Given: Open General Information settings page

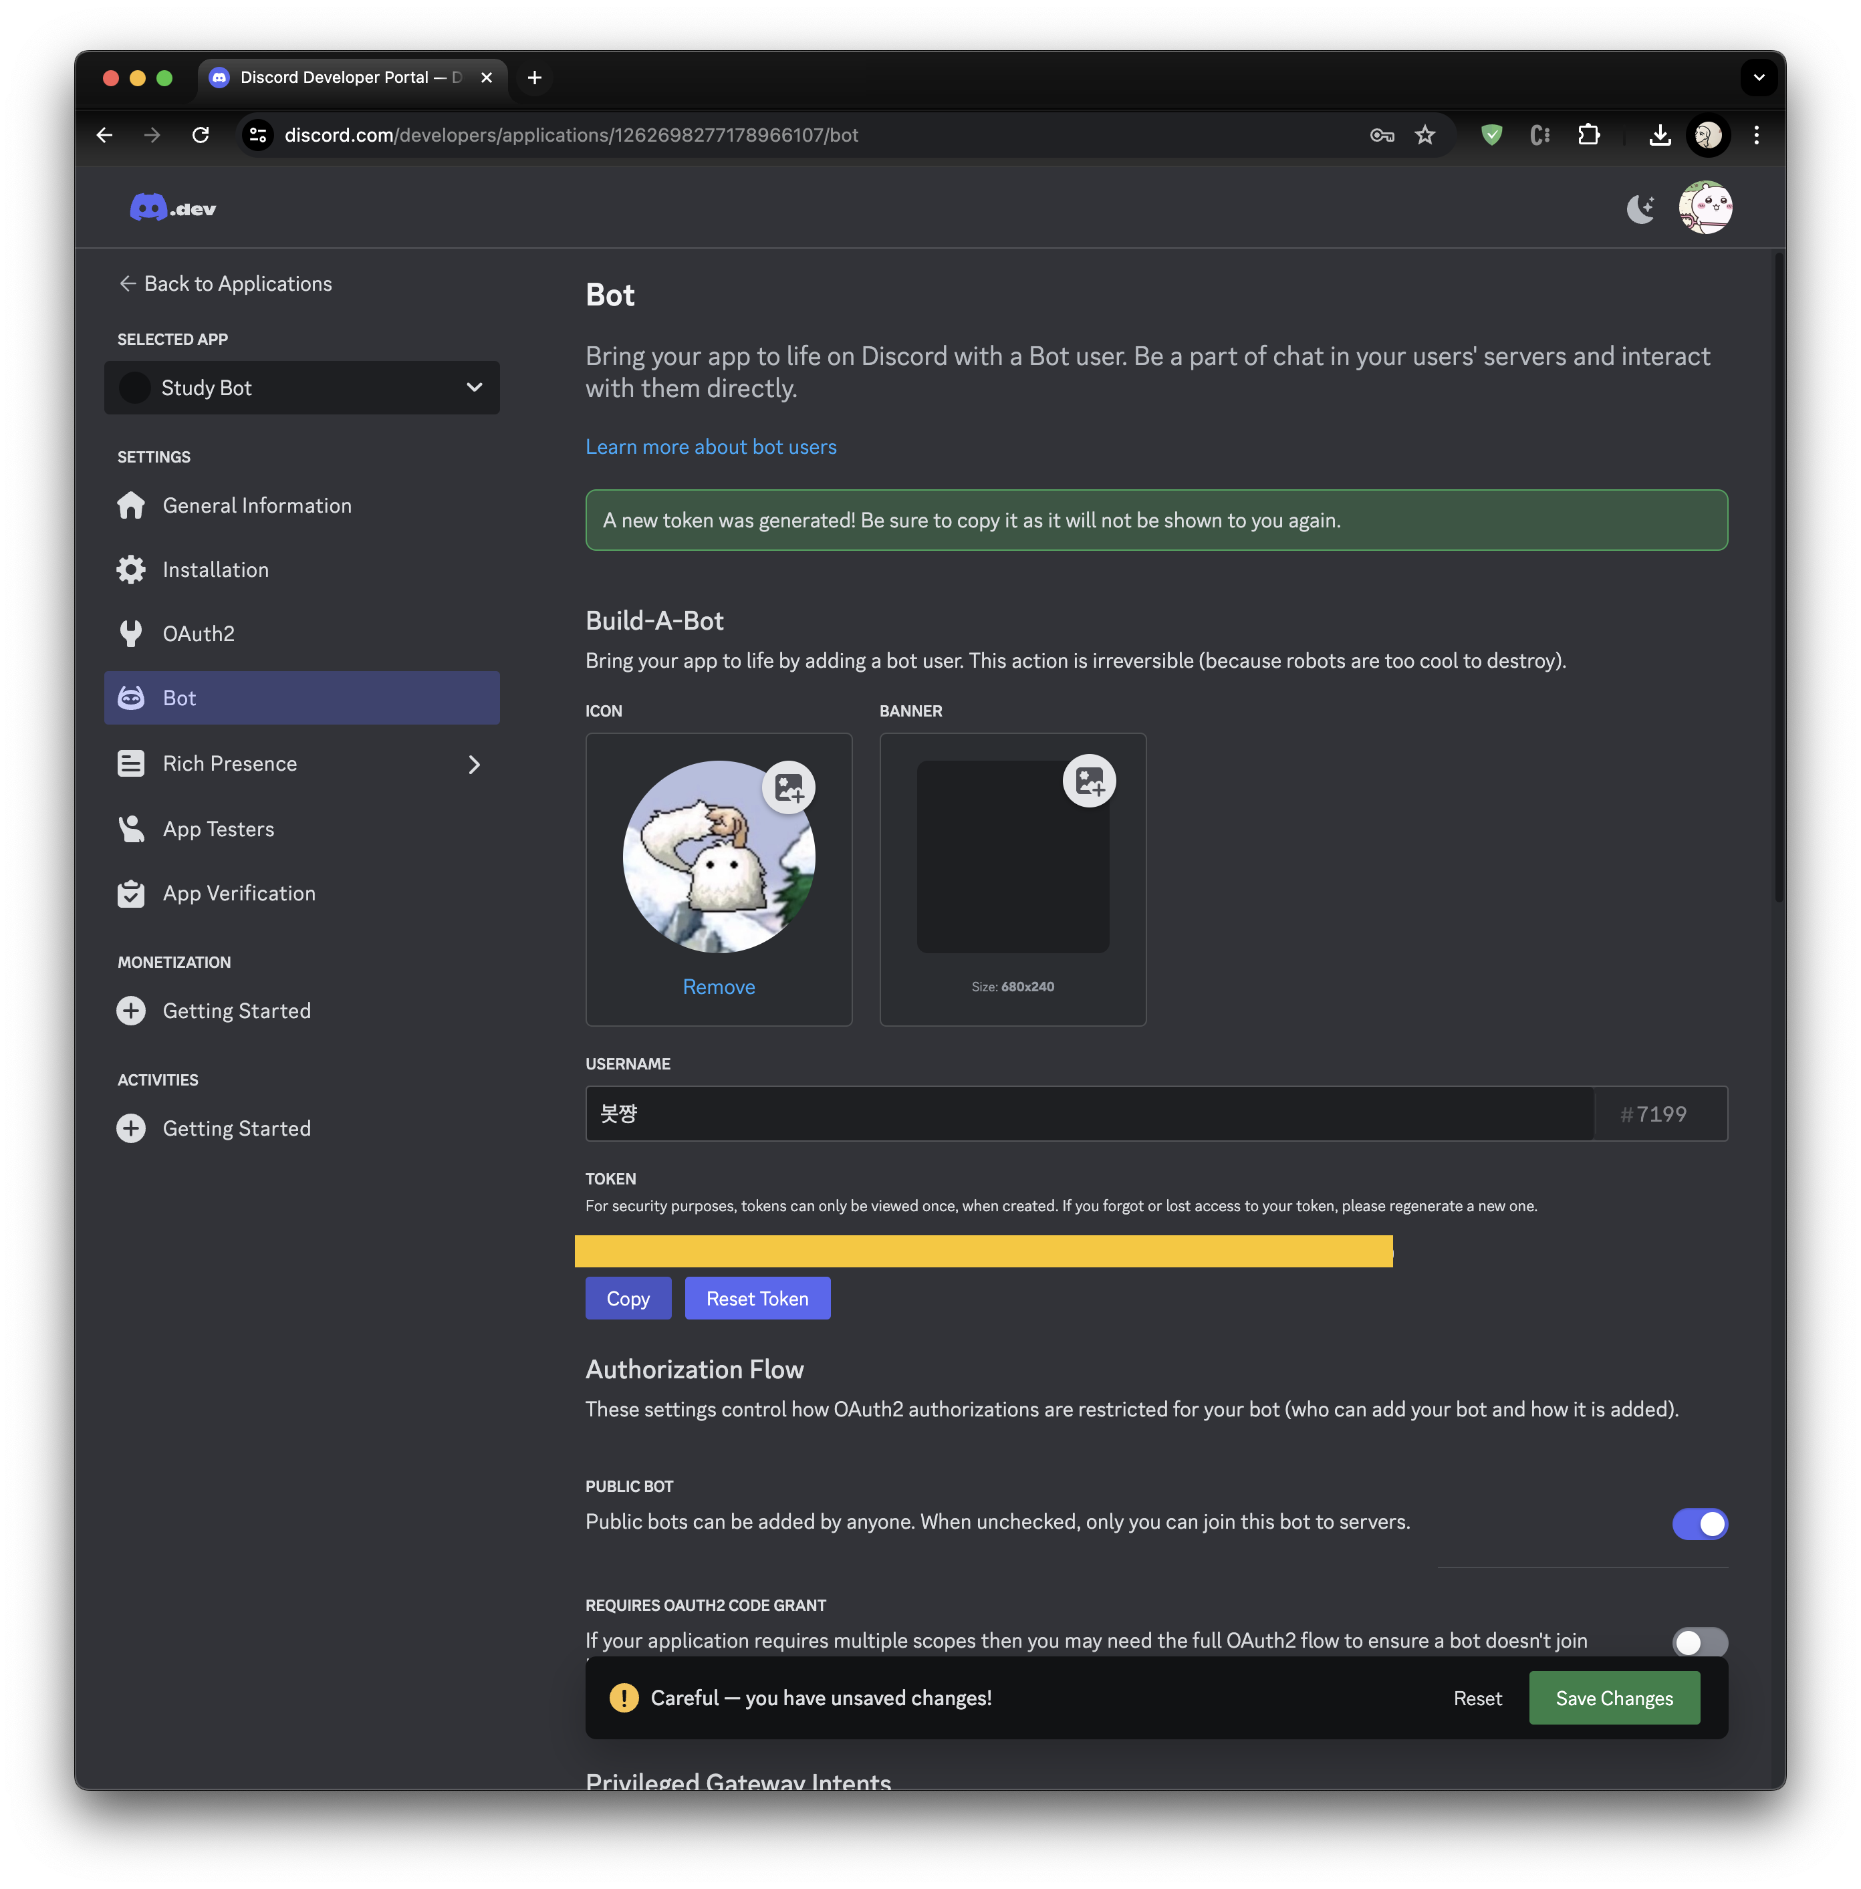Looking at the screenshot, I should tap(302, 505).
